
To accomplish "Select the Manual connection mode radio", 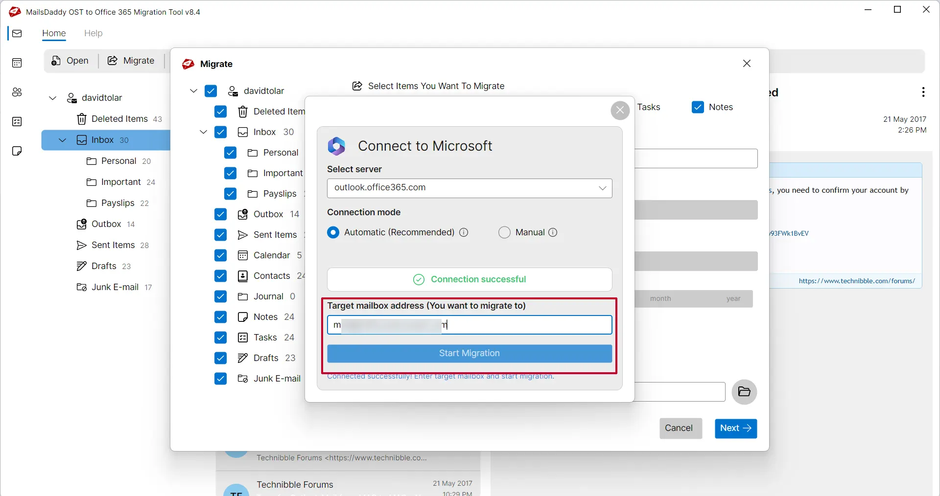I will coord(504,232).
